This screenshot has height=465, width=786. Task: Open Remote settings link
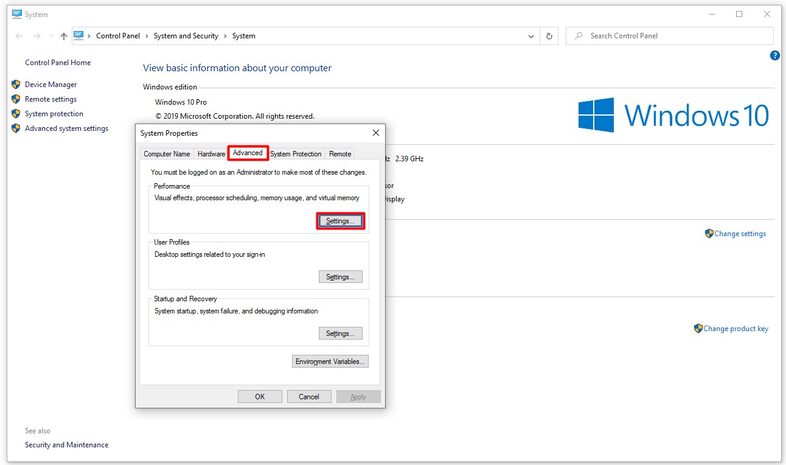coord(51,99)
